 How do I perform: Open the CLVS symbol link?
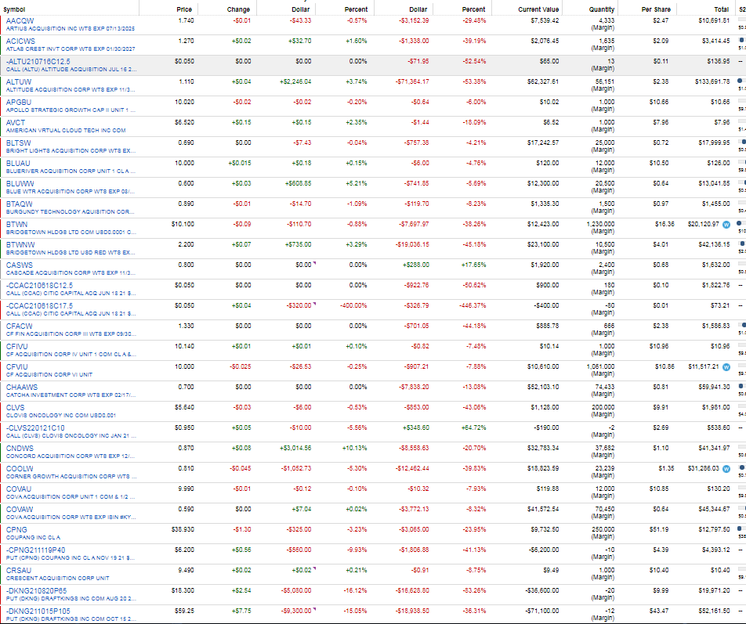(x=15, y=408)
